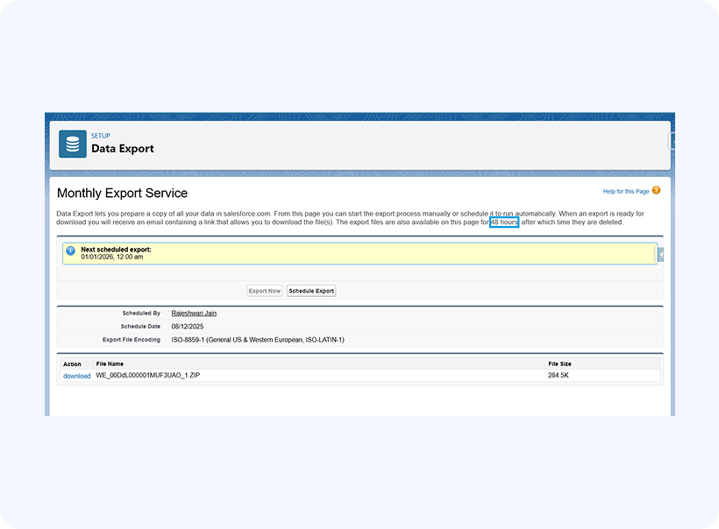The height and width of the screenshot is (529, 719).
Task: Select the 284.5K file size value
Action: point(558,375)
